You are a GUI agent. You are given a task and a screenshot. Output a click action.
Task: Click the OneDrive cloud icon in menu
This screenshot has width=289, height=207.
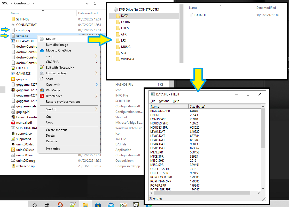[x=42, y=50]
